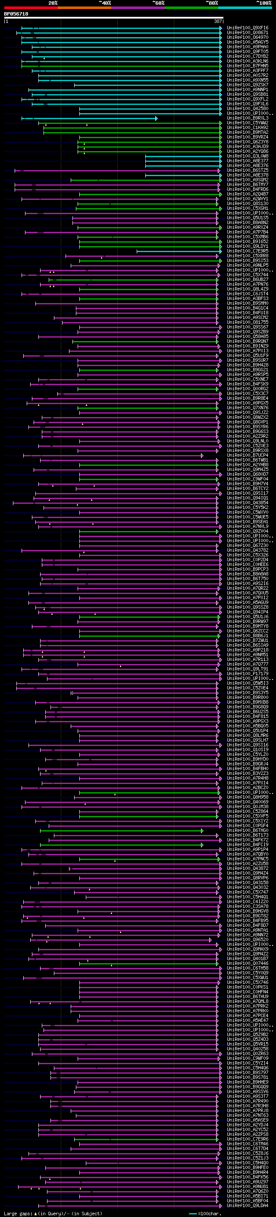Select the BP056718 query name label

(x=16, y=14)
